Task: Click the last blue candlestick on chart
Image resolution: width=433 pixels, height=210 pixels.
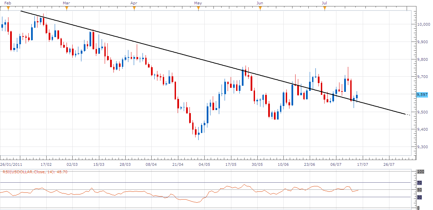Action: pos(357,96)
